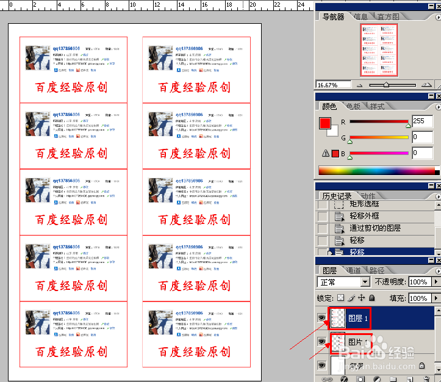
Task: Click rectangular marquee icon of 矩形选框 state
Action: [339, 204]
